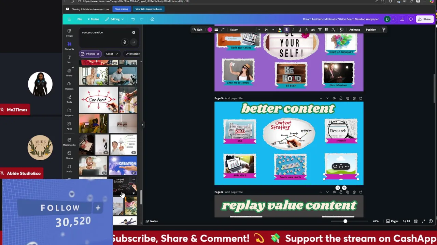The width and height of the screenshot is (437, 245).
Task: Toggle italic formatting
Action: tap(293, 30)
